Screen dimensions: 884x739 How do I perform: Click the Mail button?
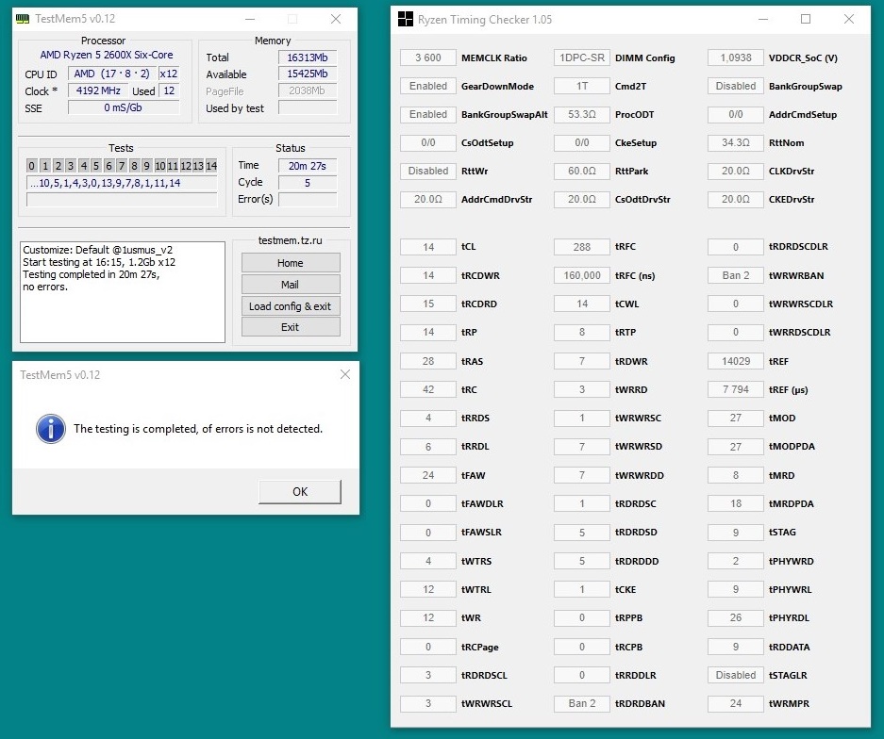[x=290, y=285]
